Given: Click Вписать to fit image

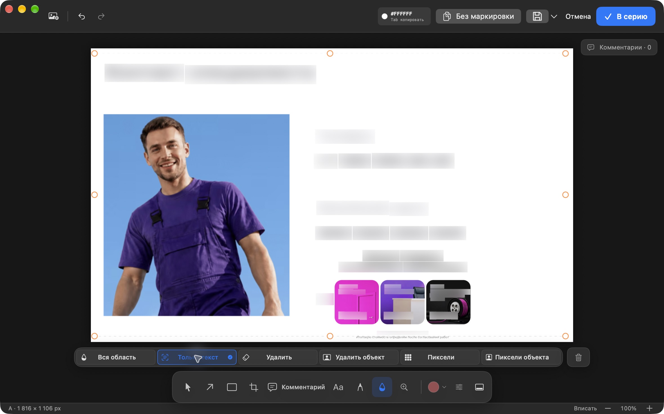Looking at the screenshot, I should pos(585,408).
